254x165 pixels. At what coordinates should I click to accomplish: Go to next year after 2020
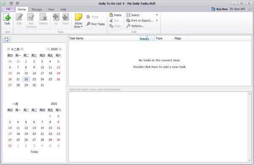coord(60,49)
